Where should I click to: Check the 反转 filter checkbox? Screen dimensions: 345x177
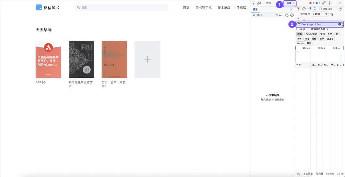point(298,29)
